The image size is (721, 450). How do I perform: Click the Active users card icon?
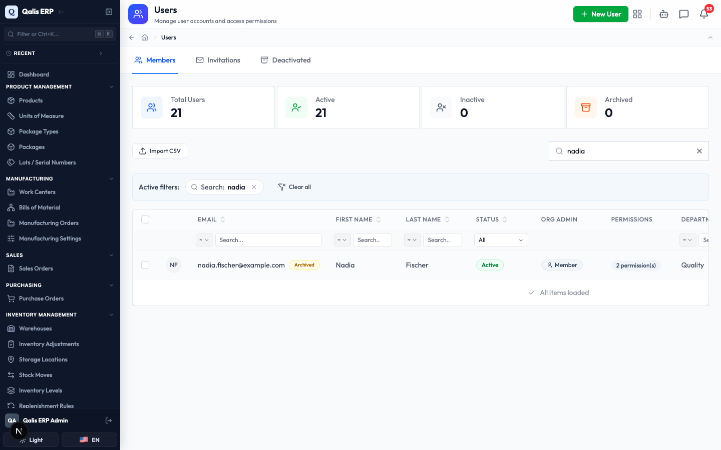point(296,107)
